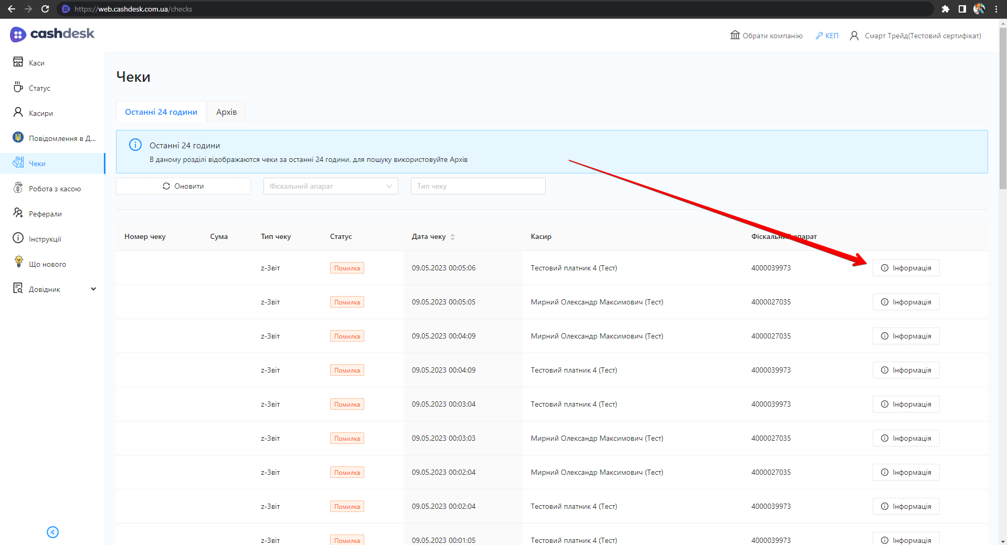Collapse the sidebar with the arrow circle icon
This screenshot has width=1007, height=545.
click(x=52, y=532)
